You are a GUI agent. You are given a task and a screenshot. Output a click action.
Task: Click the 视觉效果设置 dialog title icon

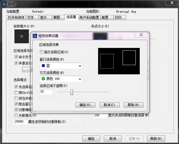pos(35,36)
